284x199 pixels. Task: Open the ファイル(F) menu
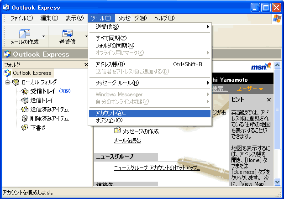click(21, 18)
